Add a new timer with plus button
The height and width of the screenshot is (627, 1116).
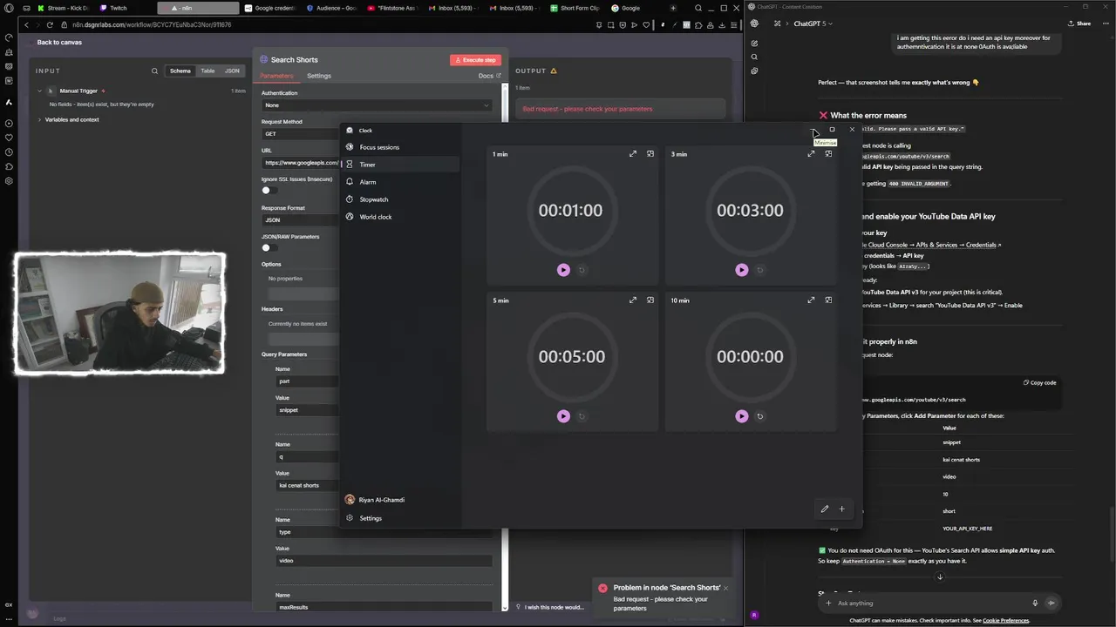coord(842,509)
